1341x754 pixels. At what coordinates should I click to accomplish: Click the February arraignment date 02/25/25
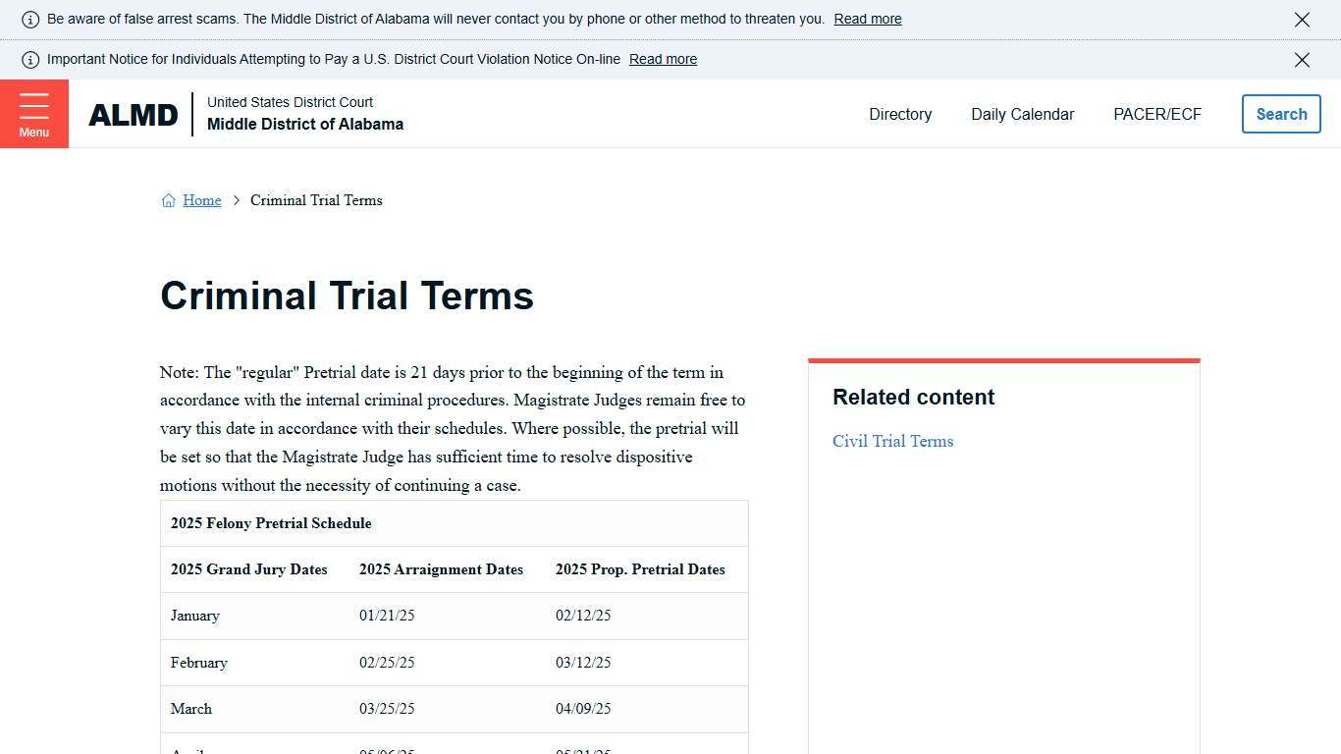pyautogui.click(x=387, y=662)
